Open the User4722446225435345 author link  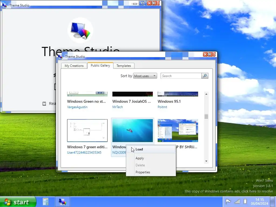click(84, 153)
